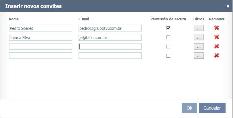233x118 pixels.
Task: Open the fourth row filters button
Action: tap(199, 56)
